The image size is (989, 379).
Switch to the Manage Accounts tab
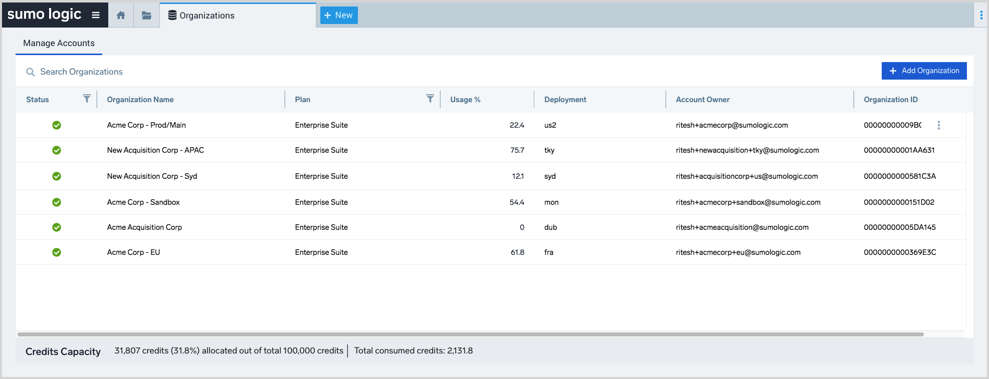click(x=59, y=43)
